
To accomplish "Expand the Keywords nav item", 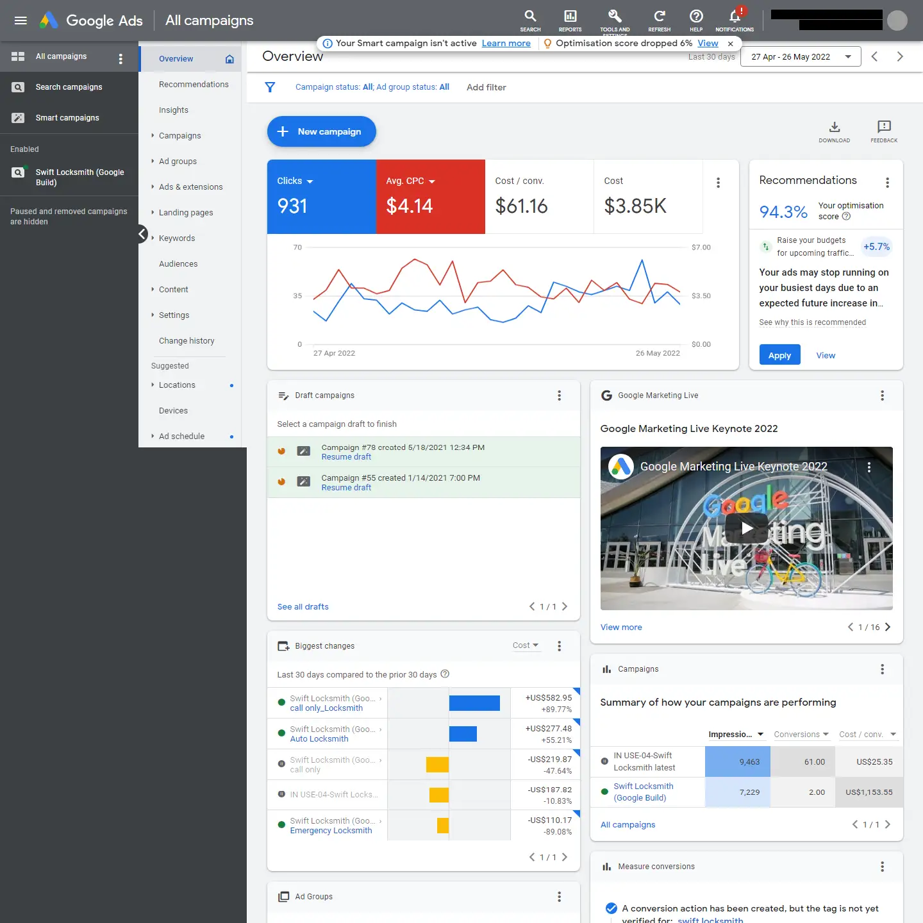I will coord(153,238).
